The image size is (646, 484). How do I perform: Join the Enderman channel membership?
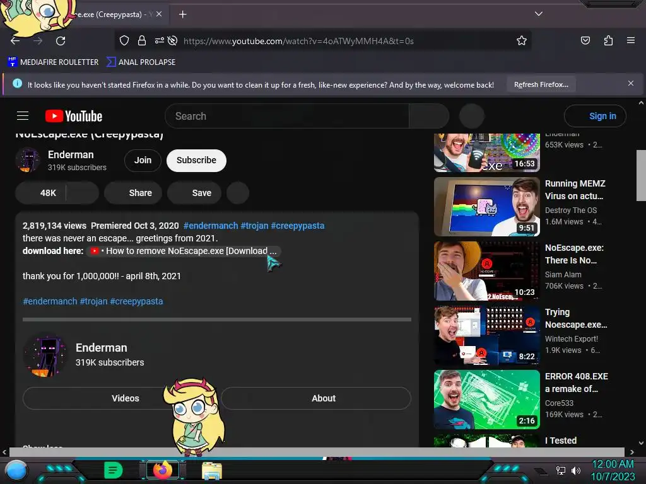143,160
